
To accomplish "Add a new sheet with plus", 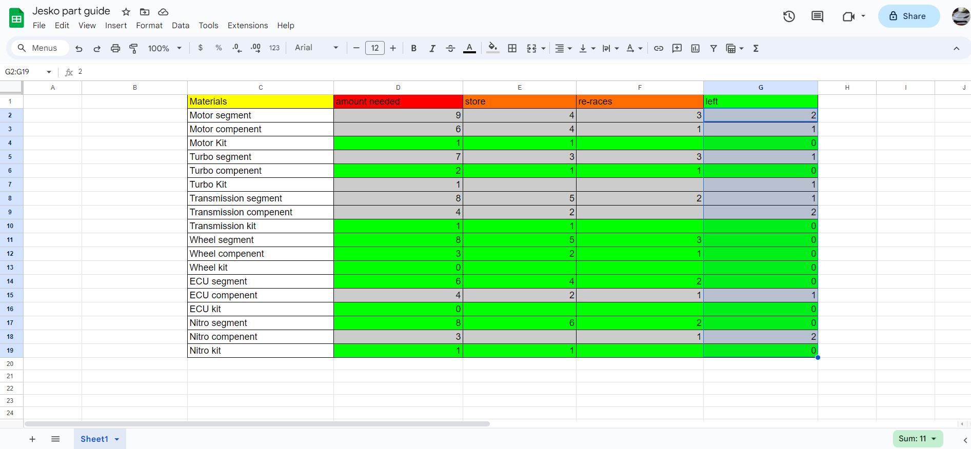I will click(x=32, y=439).
